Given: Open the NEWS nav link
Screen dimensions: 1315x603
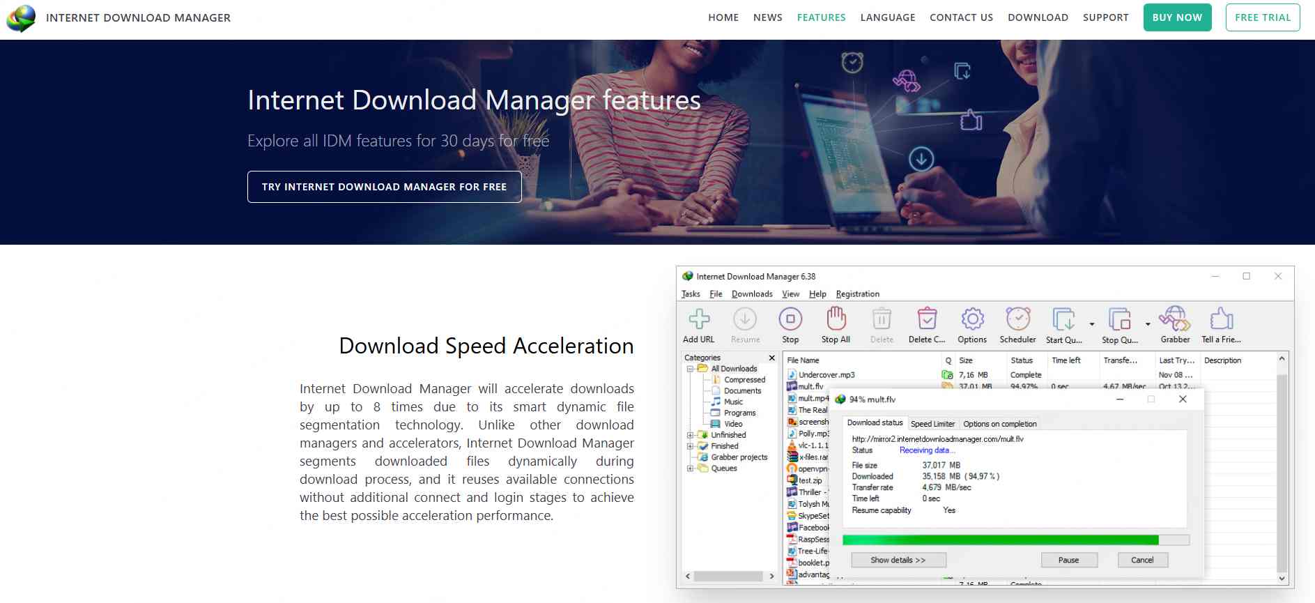Looking at the screenshot, I should pyautogui.click(x=768, y=17).
